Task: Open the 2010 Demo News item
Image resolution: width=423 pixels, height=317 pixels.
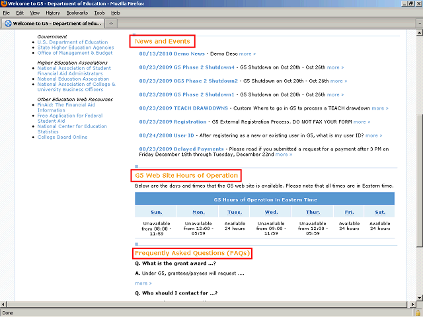Action: pos(172,53)
